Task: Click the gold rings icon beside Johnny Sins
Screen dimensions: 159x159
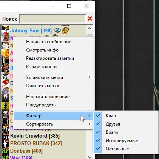Action: tap(65, 30)
